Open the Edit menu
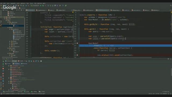 pos(5,4)
